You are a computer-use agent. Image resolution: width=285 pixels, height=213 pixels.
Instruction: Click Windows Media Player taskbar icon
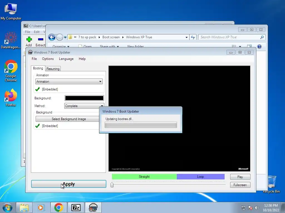41,207
